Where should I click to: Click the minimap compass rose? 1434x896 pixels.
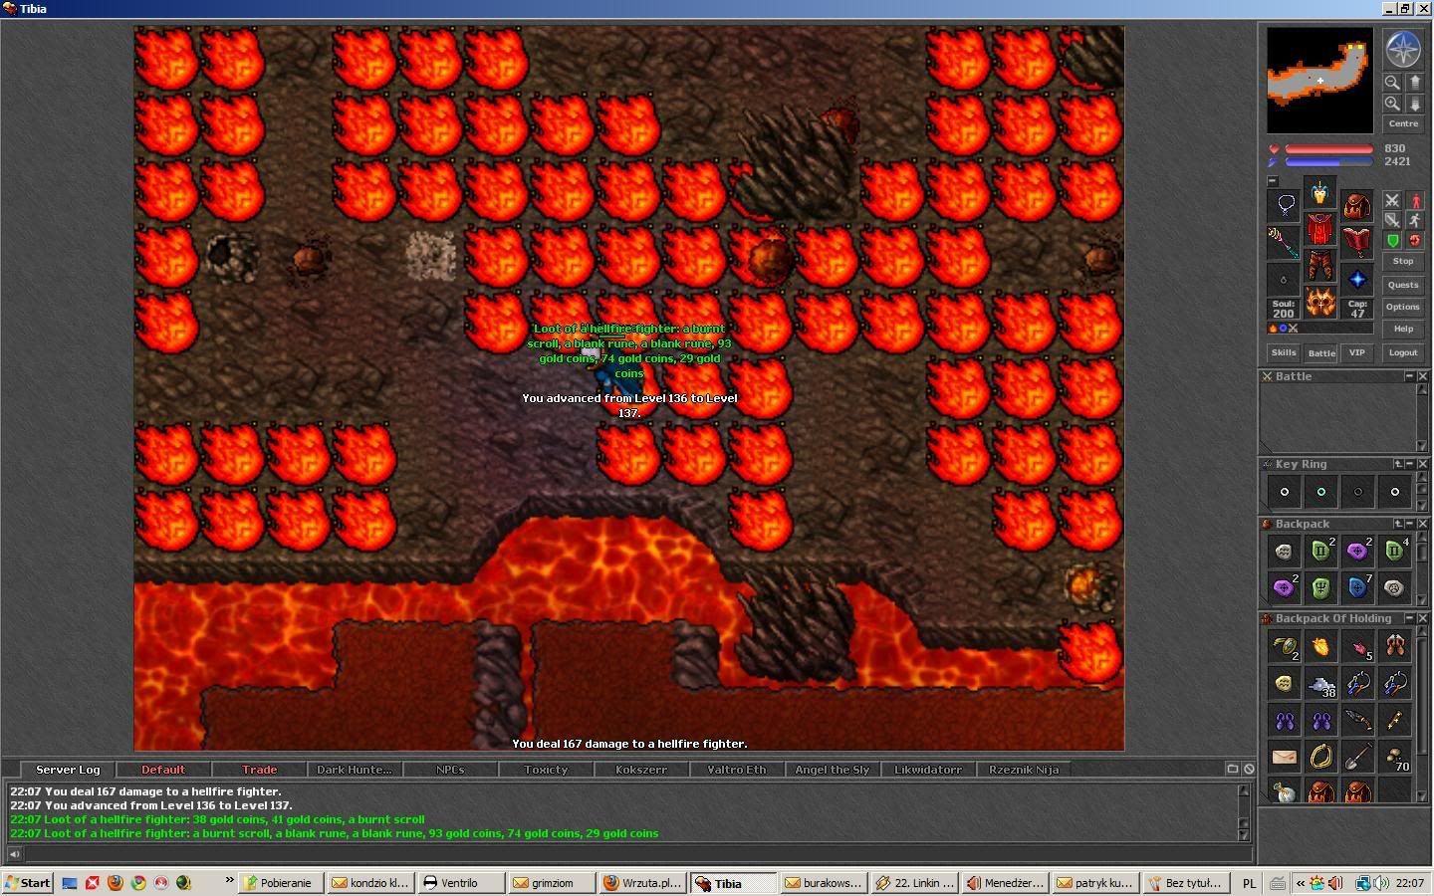(1403, 50)
